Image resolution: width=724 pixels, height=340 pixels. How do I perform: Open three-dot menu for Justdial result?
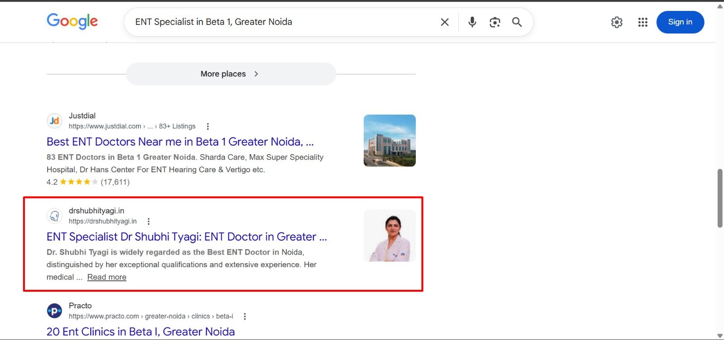point(208,127)
